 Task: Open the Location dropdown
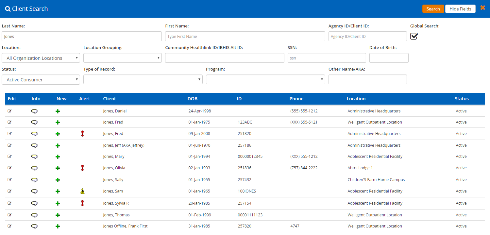[x=41, y=58]
